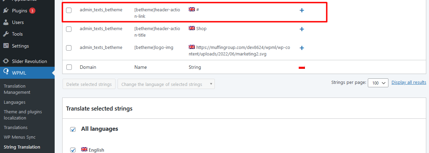Open the Strings per page dropdown

point(378,83)
